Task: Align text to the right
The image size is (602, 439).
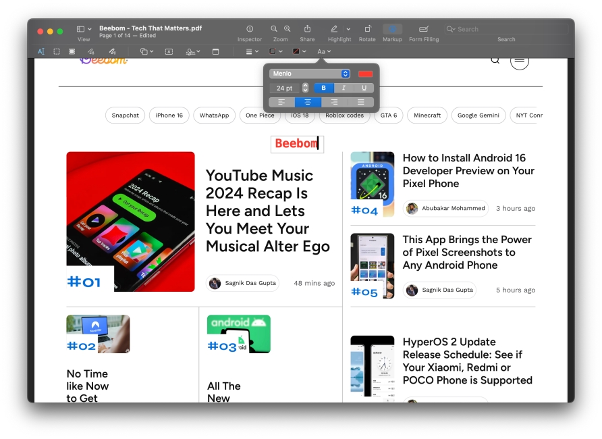Action: [x=334, y=102]
